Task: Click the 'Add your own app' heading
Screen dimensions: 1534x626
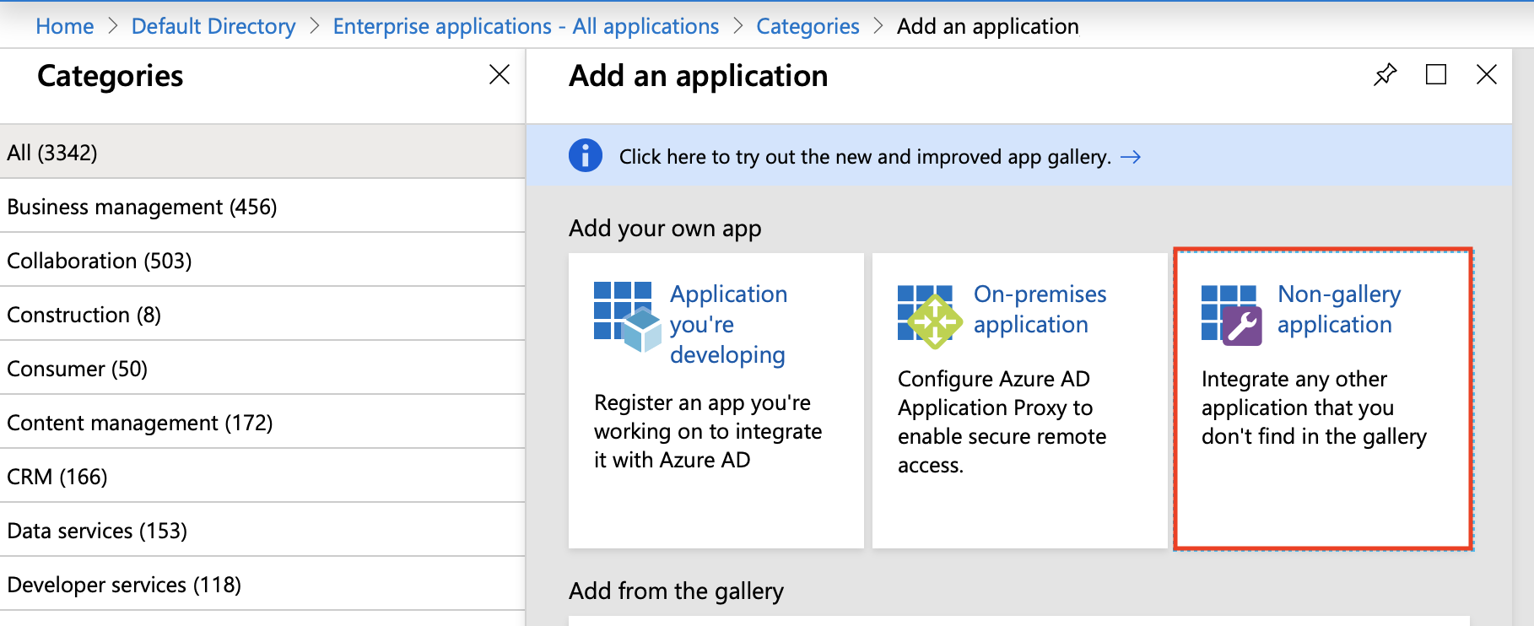Action: click(x=665, y=229)
